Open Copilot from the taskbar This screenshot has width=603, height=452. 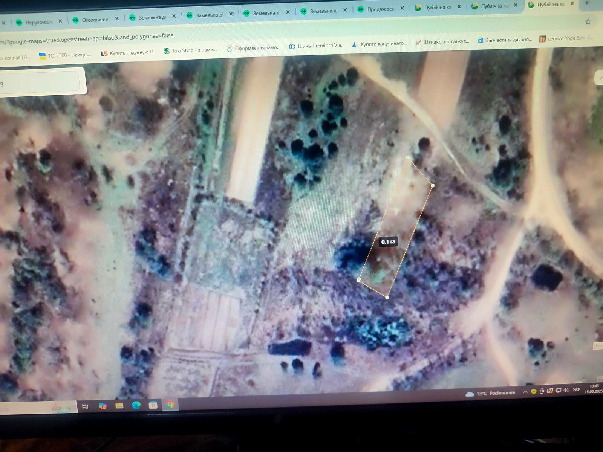pos(103,406)
